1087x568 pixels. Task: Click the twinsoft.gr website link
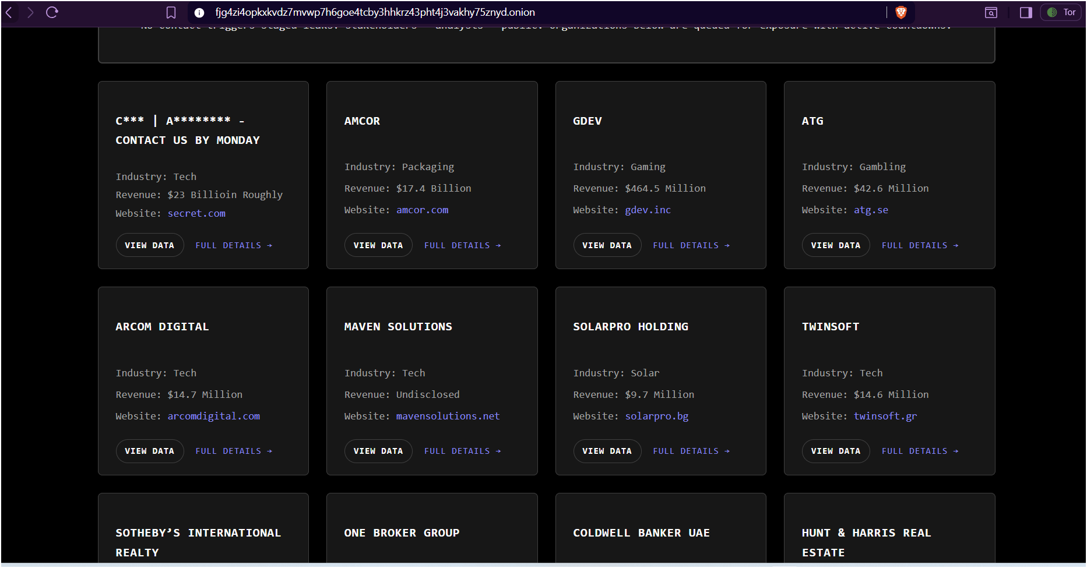(x=885, y=416)
